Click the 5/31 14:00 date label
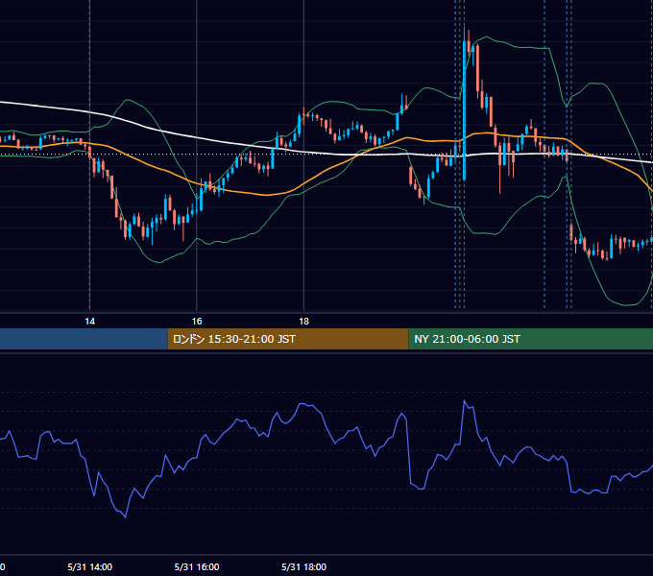This screenshot has width=653, height=576. coord(90,566)
